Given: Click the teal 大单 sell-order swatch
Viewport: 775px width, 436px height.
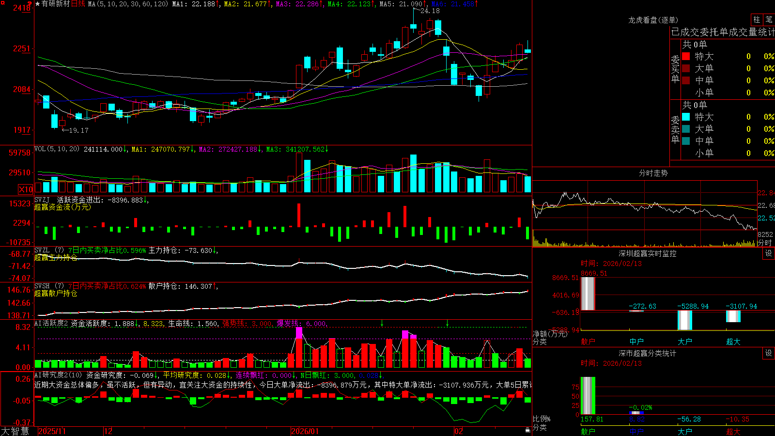Looking at the screenshot, I should (x=686, y=129).
